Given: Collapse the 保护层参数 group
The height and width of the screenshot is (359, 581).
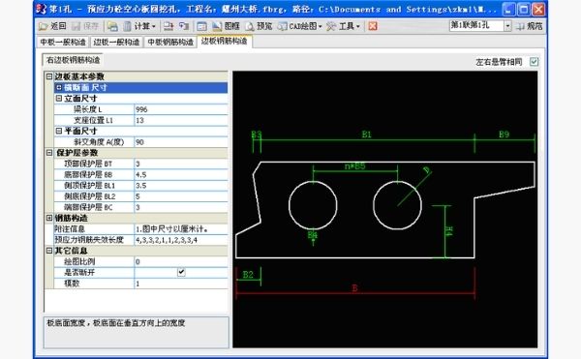Looking at the screenshot, I should [x=49, y=153].
